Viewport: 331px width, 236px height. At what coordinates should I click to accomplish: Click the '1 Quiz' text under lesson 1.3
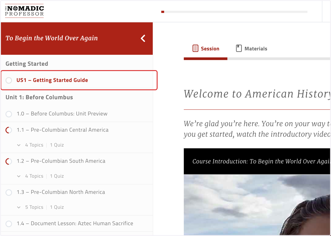pos(57,207)
